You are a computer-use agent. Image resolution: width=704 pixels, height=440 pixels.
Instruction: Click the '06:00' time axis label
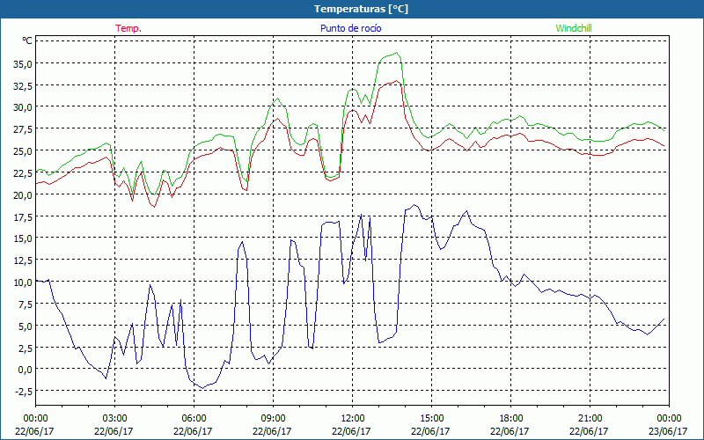[x=194, y=419]
